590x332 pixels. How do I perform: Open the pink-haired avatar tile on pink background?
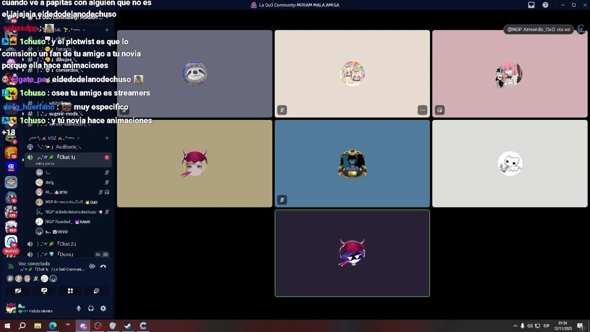(x=510, y=74)
